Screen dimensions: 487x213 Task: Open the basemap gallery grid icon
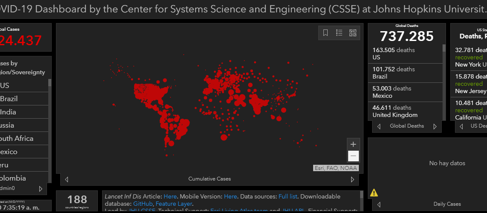click(353, 32)
